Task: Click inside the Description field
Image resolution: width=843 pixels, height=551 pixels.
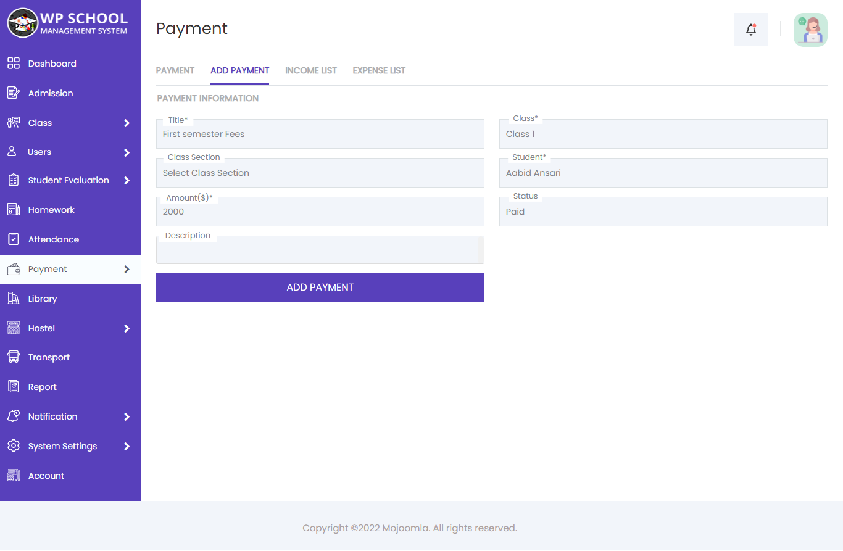Action: [320, 250]
